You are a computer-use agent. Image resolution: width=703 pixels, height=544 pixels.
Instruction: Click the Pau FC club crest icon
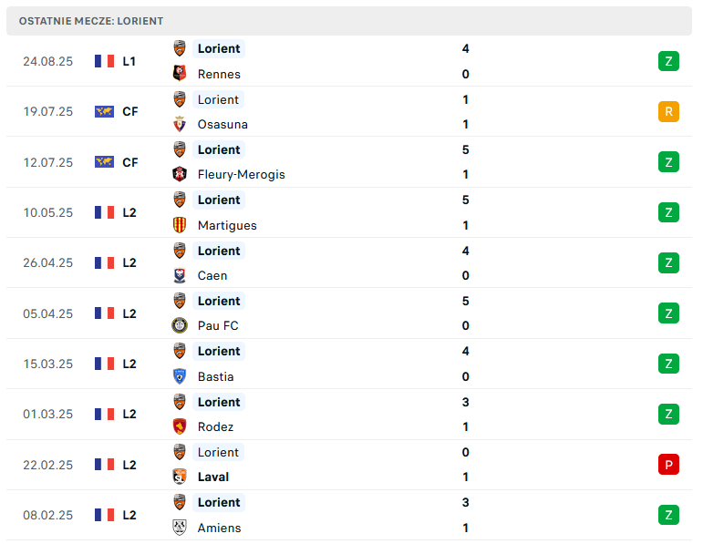tap(180, 325)
